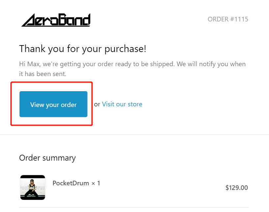
Task: Click the "We will notify you" sentence
Action: tap(211, 64)
